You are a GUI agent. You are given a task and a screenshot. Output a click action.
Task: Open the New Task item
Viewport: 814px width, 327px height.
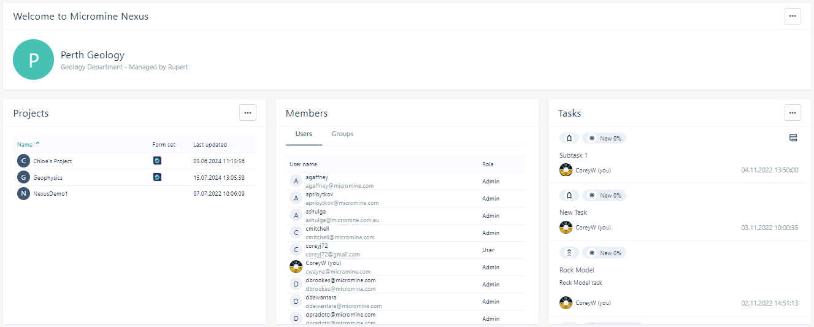click(573, 212)
